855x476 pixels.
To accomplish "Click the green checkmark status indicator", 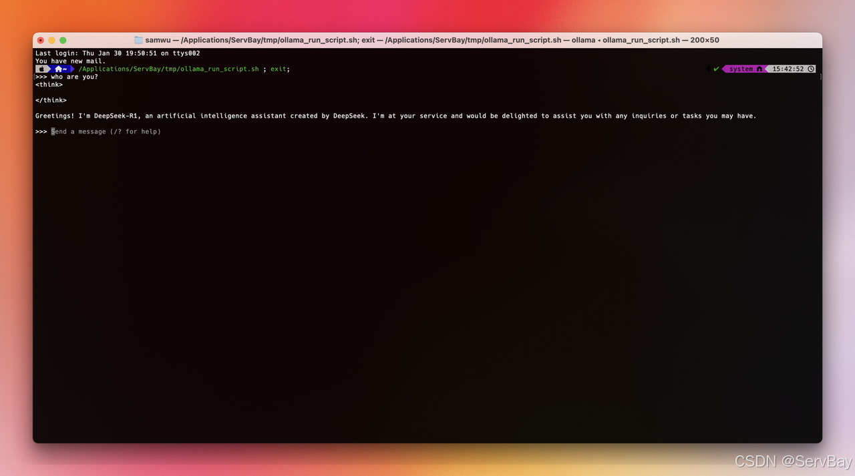I will [x=716, y=69].
